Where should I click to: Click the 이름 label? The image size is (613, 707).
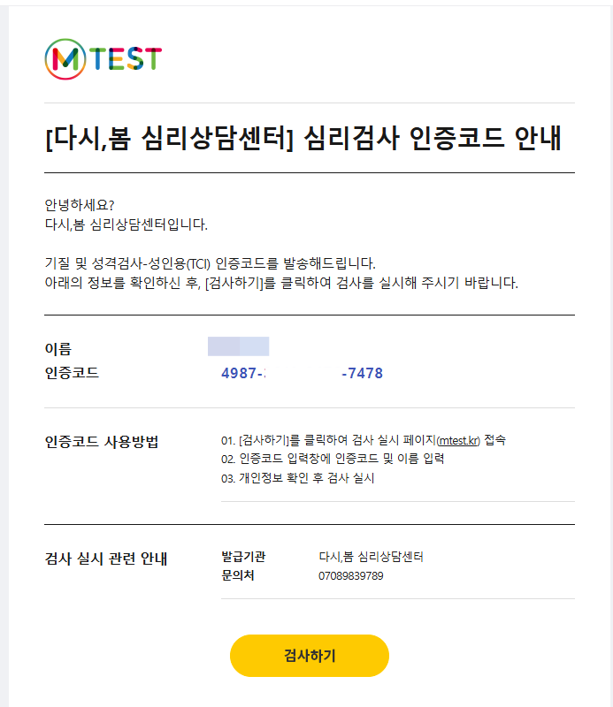pyautogui.click(x=57, y=348)
